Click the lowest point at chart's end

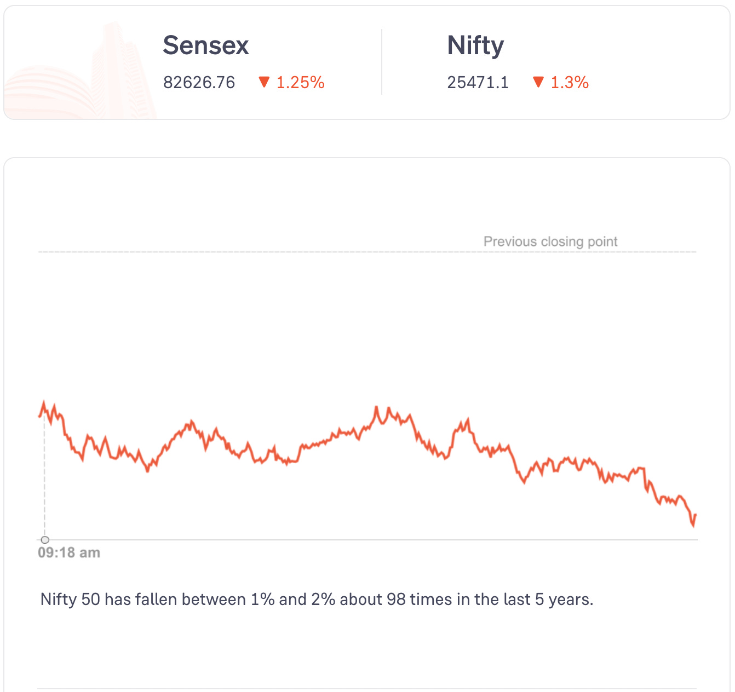tap(693, 526)
